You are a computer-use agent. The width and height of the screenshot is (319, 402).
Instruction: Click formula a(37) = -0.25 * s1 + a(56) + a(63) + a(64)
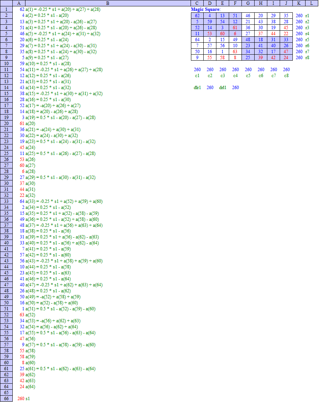click(64, 225)
